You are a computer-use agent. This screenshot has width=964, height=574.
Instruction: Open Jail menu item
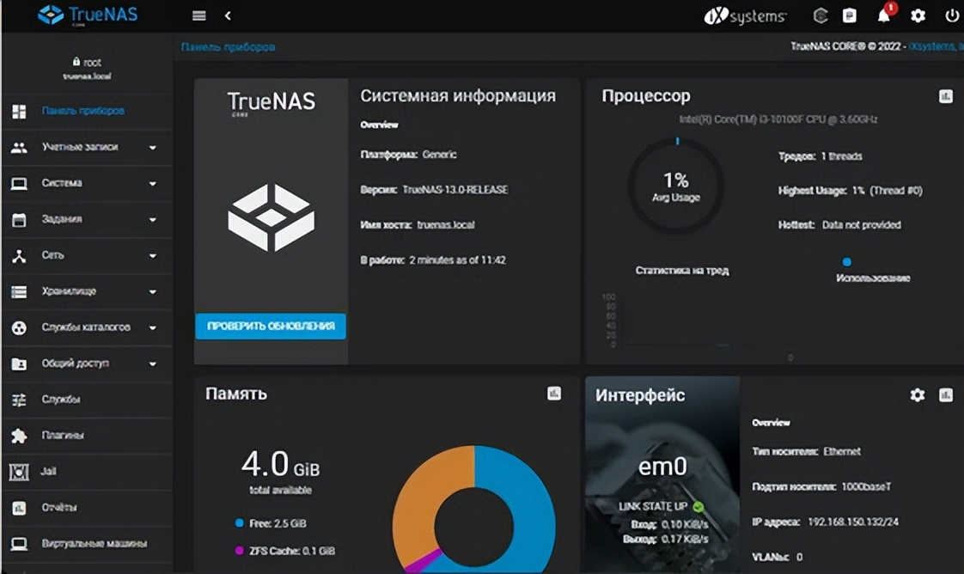(x=87, y=472)
